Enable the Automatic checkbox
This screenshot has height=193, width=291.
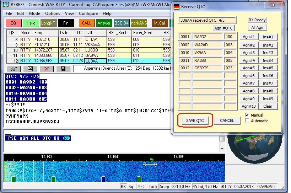pos(247,121)
